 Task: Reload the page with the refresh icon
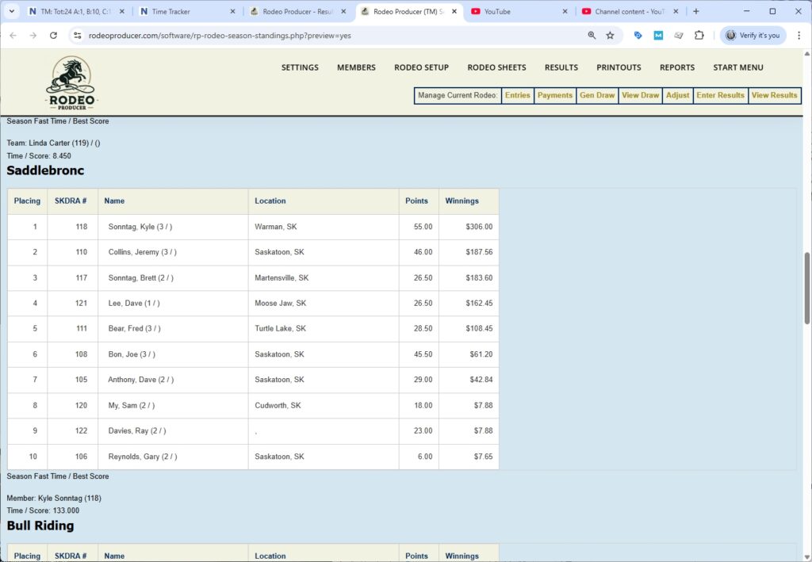point(53,36)
